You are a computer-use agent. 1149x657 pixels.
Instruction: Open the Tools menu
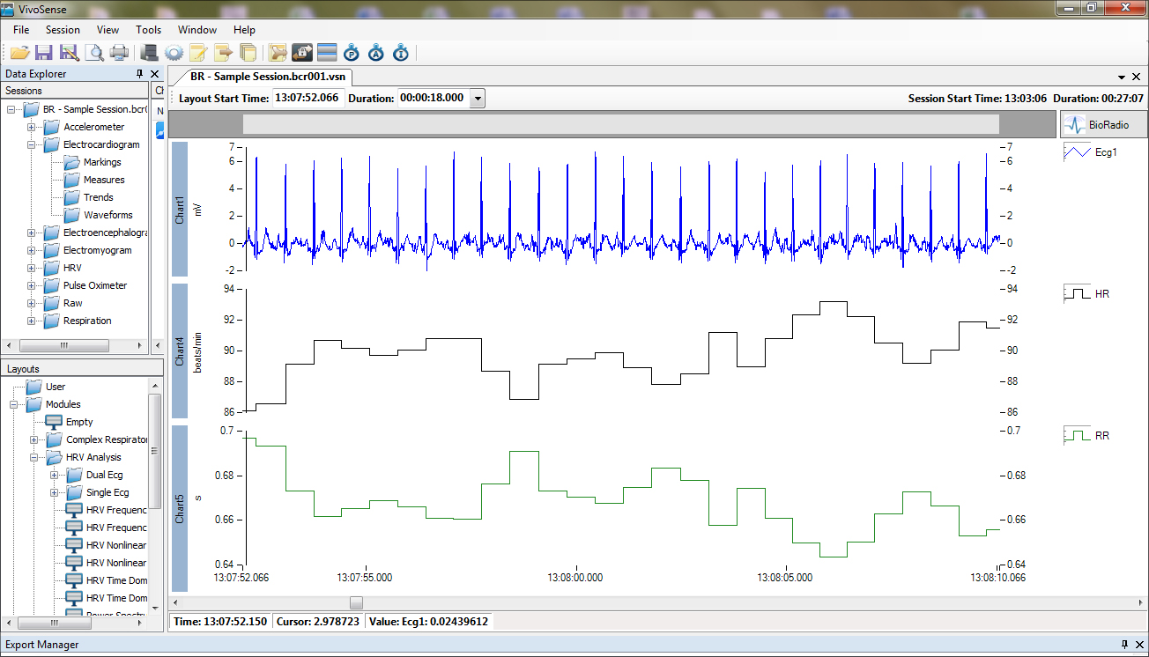click(148, 29)
